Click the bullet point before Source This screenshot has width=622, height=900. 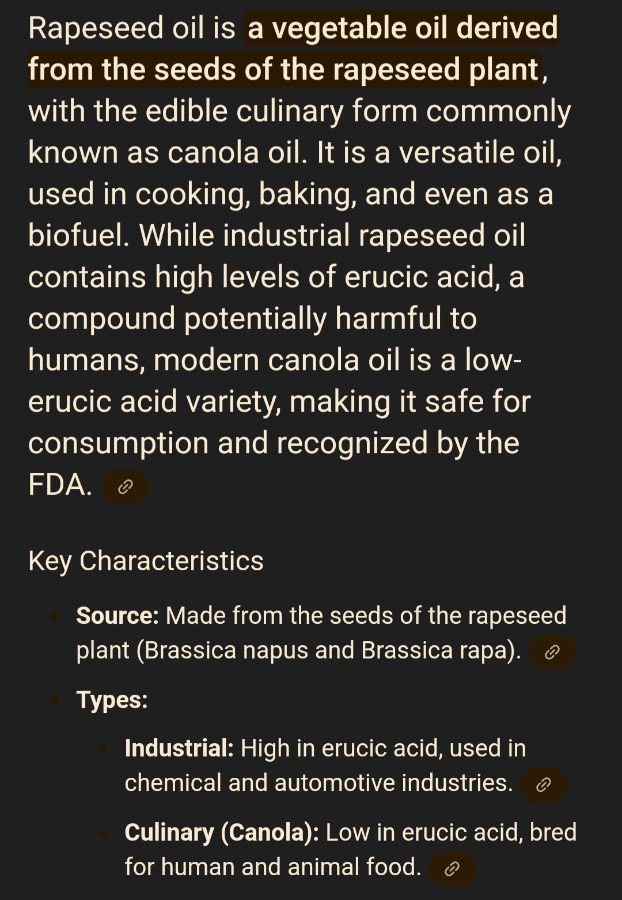55,616
